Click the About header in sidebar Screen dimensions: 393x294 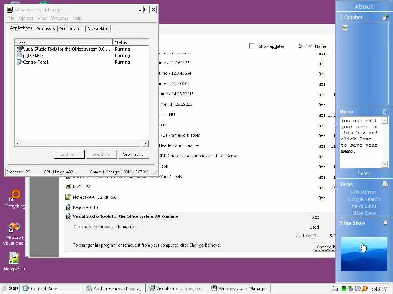[x=364, y=7]
